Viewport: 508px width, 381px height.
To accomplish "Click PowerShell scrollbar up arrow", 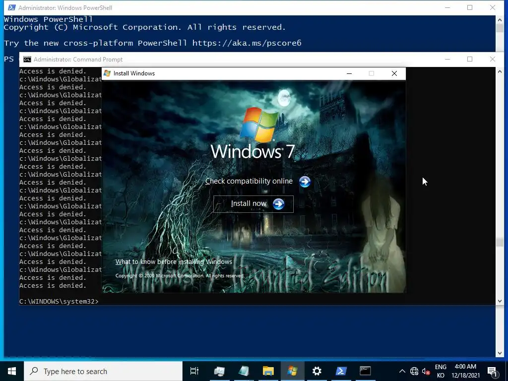I will click(x=500, y=19).
